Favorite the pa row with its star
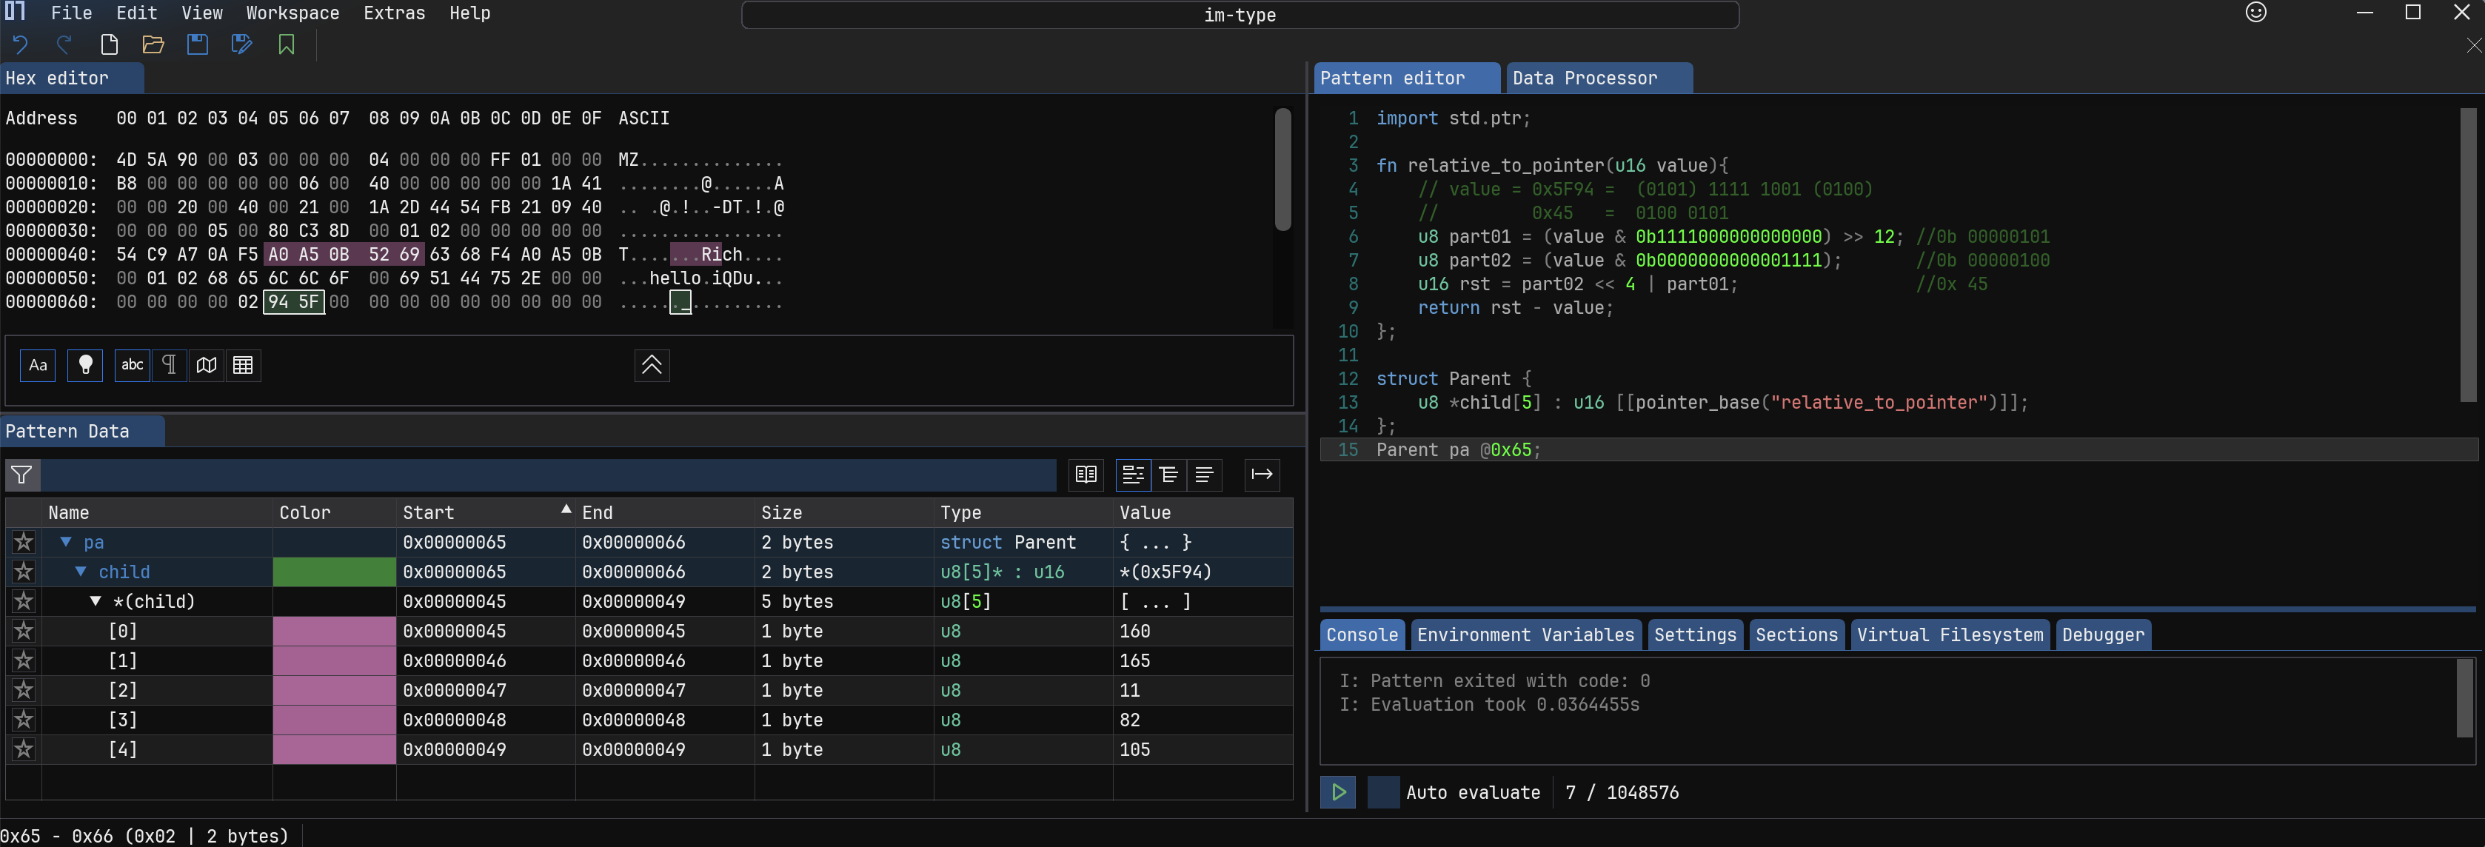The width and height of the screenshot is (2485, 847). point(23,542)
